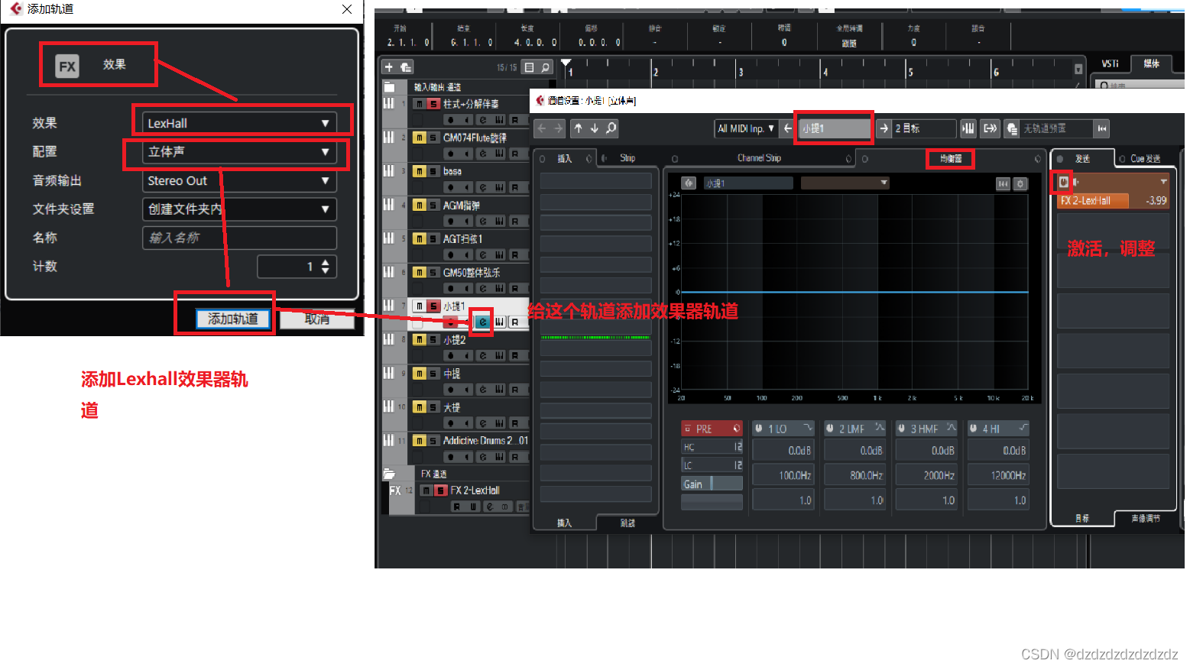Switch to the 发送 tab
The height and width of the screenshot is (667, 1190).
[x=1082, y=159]
